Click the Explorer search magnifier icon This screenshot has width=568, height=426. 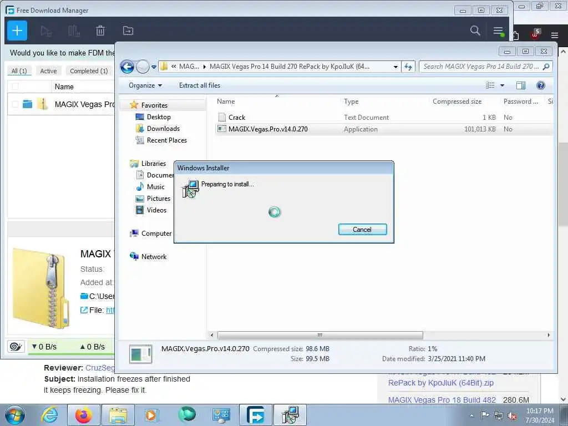click(546, 67)
